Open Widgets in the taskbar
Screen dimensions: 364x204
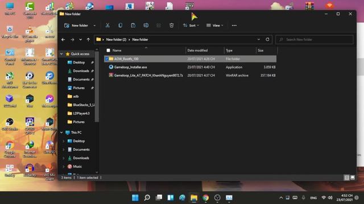171,198
